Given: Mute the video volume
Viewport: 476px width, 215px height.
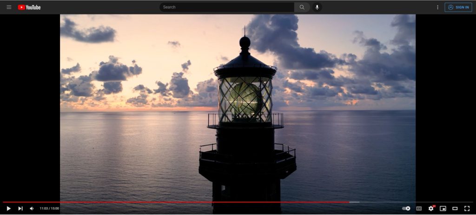Looking at the screenshot, I should [32, 208].
